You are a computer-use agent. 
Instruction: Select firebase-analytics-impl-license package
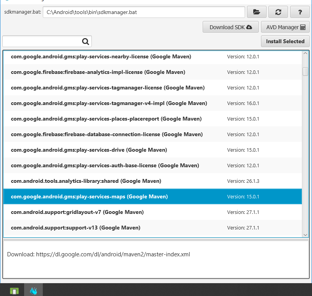click(153, 72)
